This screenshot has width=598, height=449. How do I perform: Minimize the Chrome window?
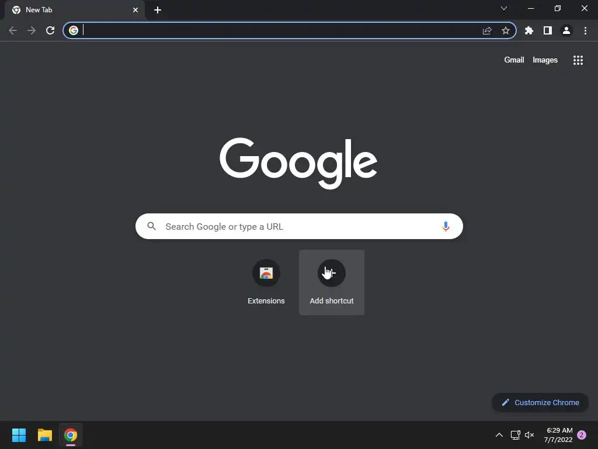(x=531, y=8)
